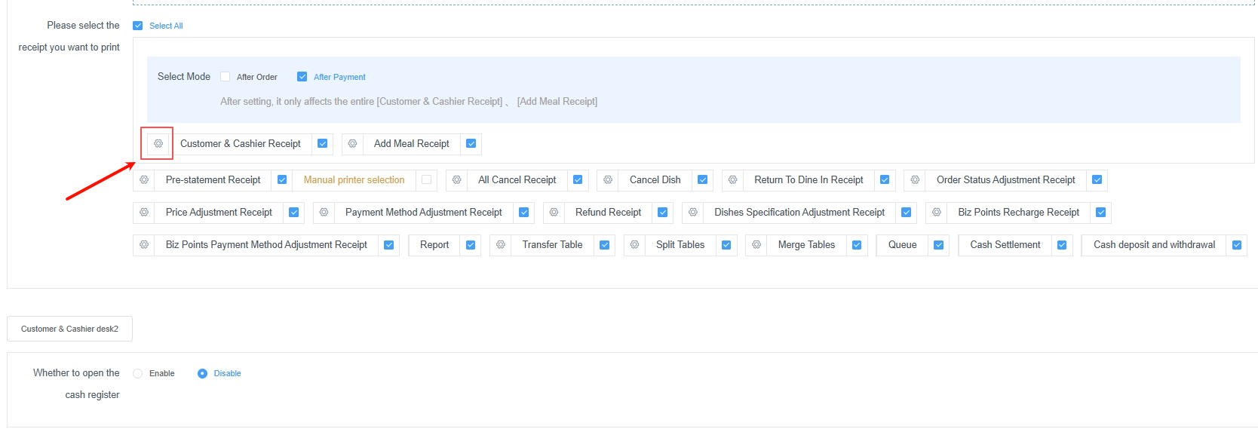Viewport: 1258px width, 432px height.
Task: Click the Cash Settlement receipt label
Action: click(1005, 244)
